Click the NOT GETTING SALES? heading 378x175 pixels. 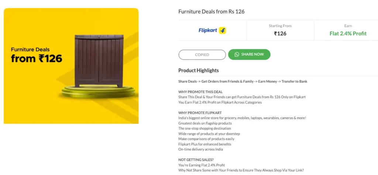pyautogui.click(x=196, y=160)
